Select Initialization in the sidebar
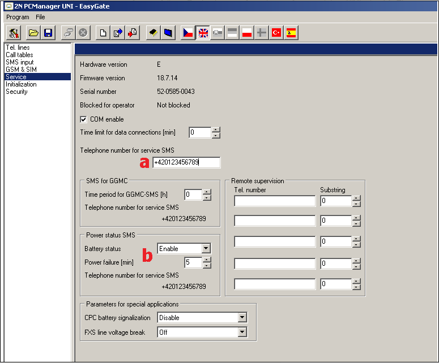Image resolution: width=439 pixels, height=363 pixels. click(x=21, y=84)
